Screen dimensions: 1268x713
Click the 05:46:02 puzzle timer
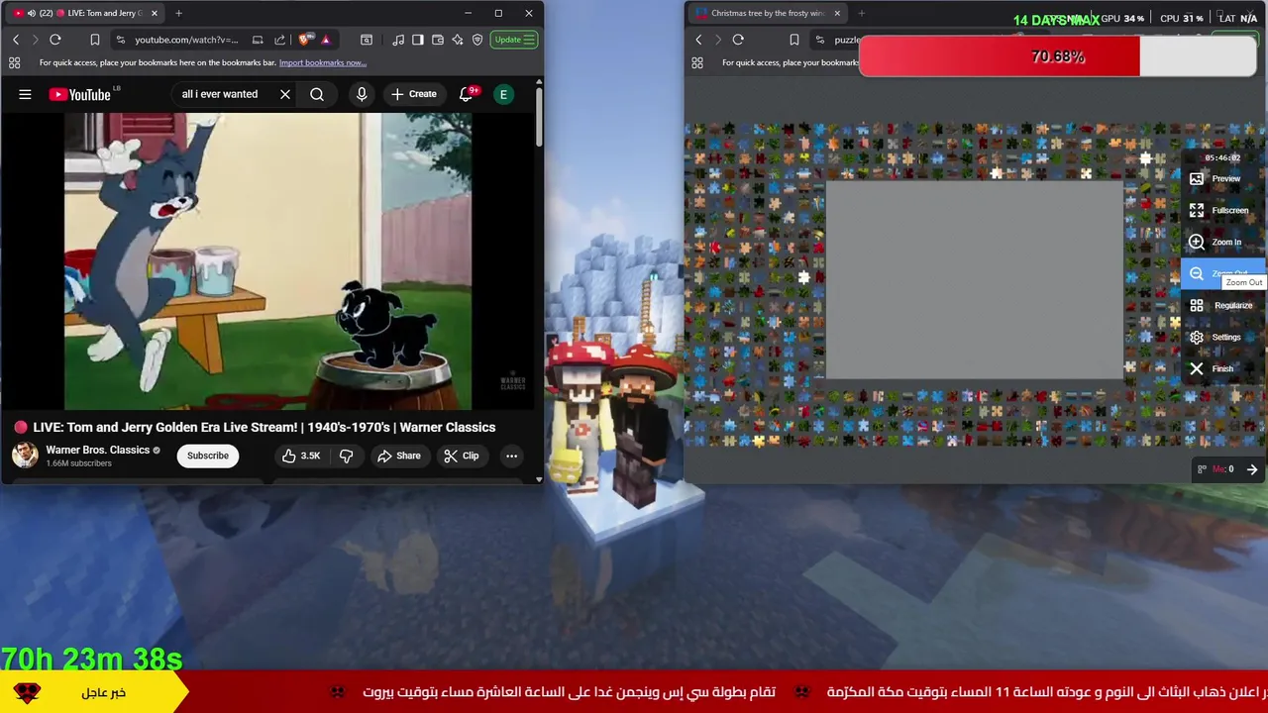[x=1222, y=157]
